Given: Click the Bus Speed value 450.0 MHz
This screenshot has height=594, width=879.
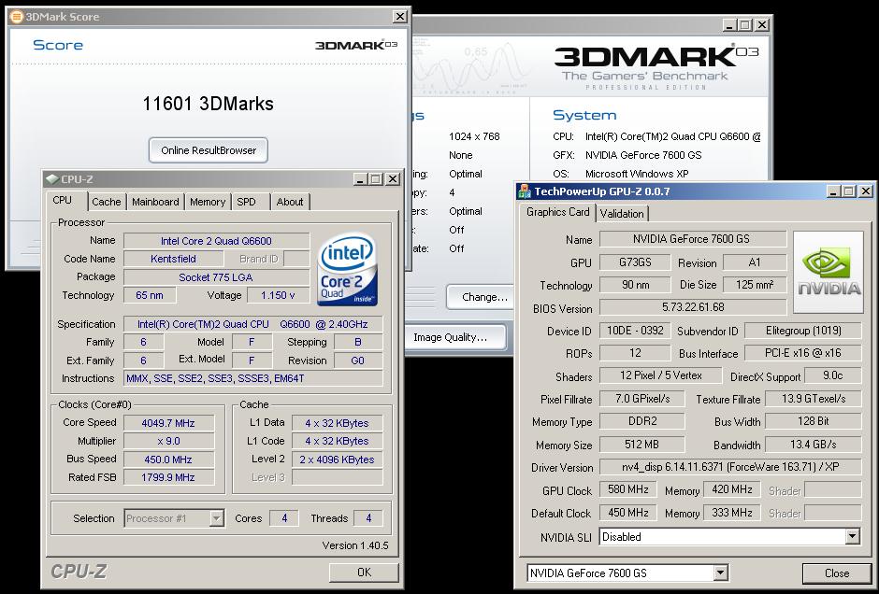Looking at the screenshot, I should pos(168,460).
